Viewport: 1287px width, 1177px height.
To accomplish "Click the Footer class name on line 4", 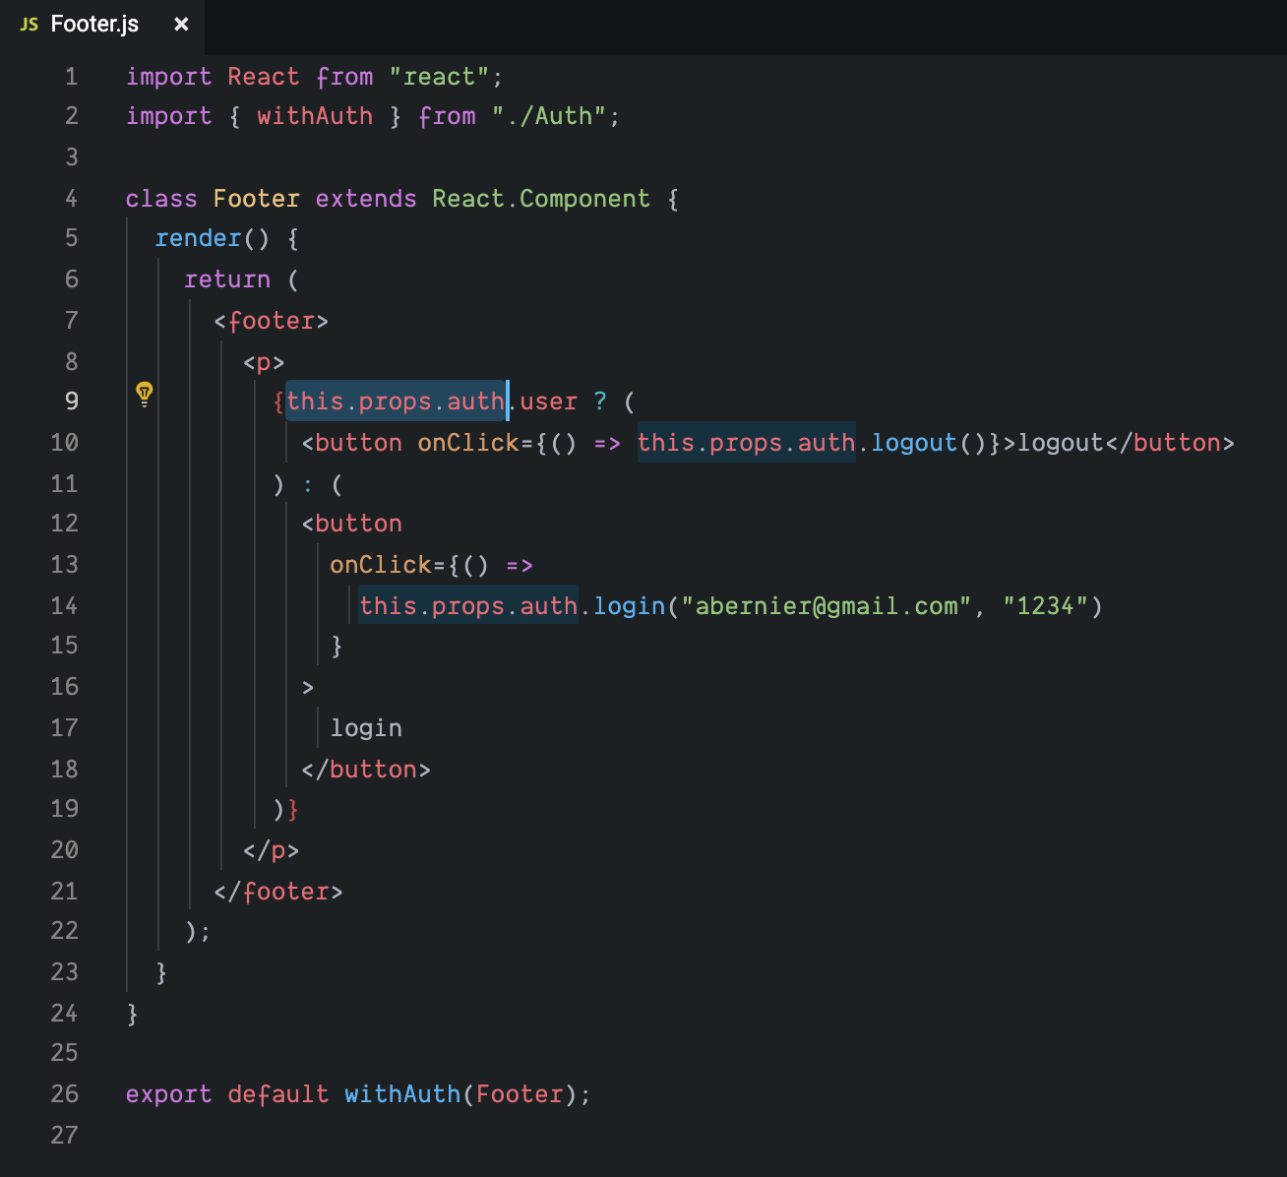I will [x=256, y=199].
